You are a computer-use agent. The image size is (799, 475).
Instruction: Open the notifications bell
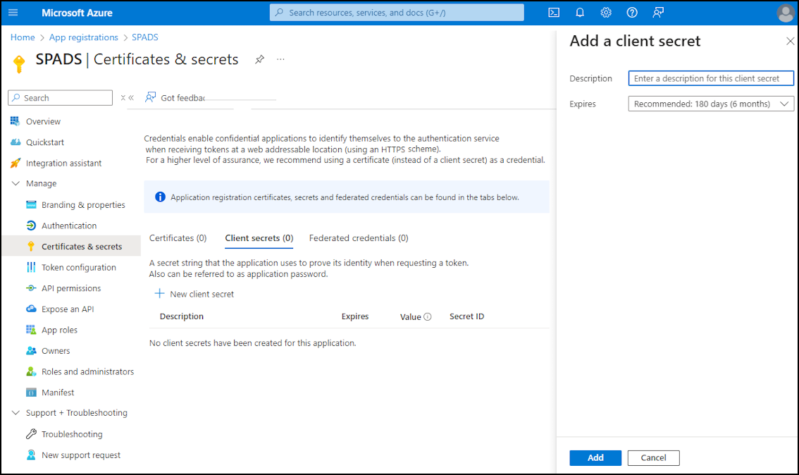point(580,13)
